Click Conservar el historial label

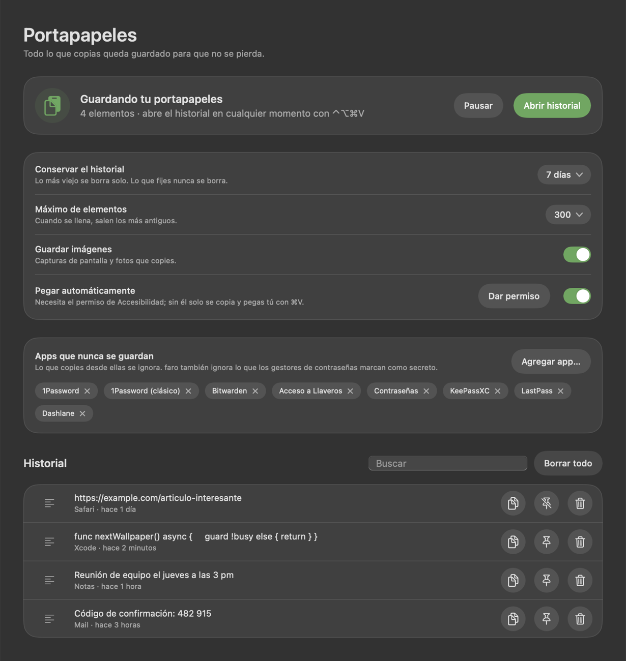79,169
